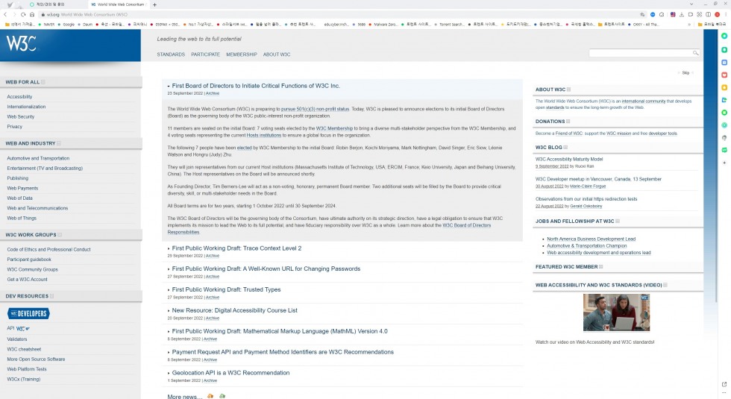Click the W3C Developers badge
This screenshot has height=399, width=731.
click(x=28, y=313)
